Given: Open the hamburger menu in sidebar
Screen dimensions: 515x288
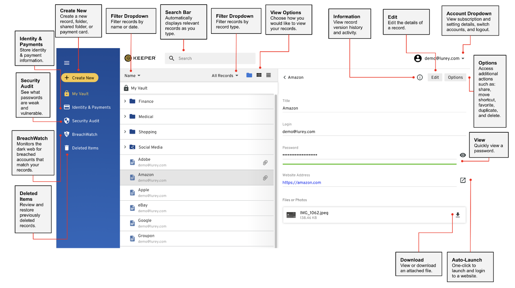Looking at the screenshot, I should pyautogui.click(x=67, y=63).
